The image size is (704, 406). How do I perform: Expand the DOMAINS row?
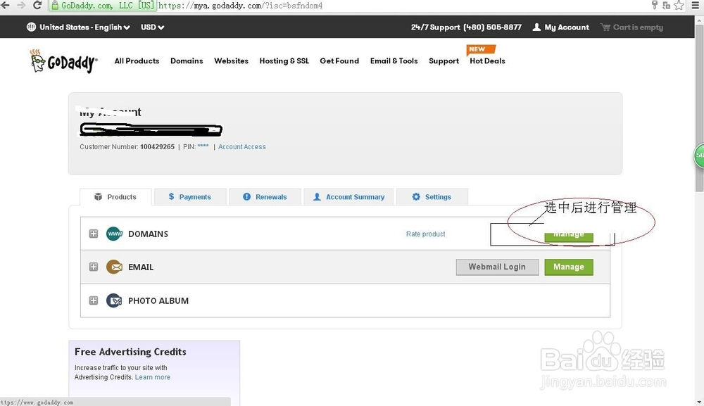coord(94,234)
